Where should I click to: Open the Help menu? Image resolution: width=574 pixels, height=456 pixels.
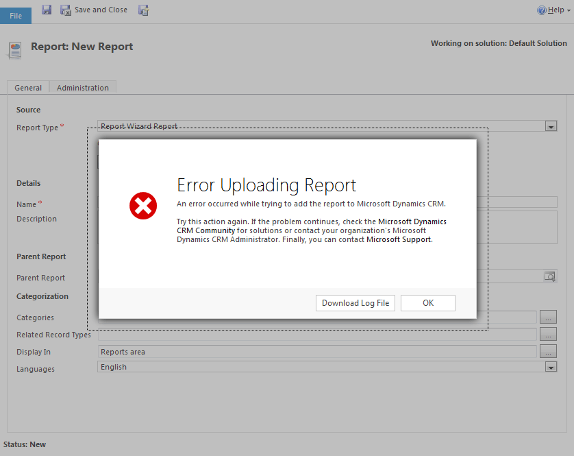[553, 10]
